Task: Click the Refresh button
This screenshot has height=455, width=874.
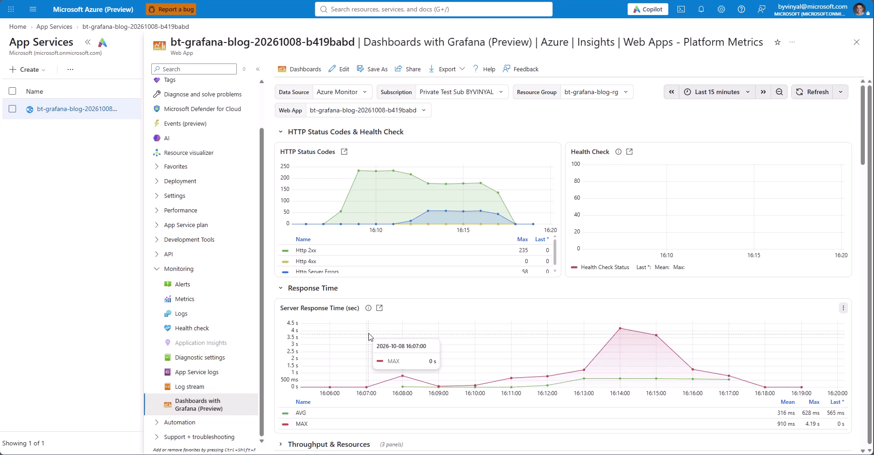Action: 812,92
